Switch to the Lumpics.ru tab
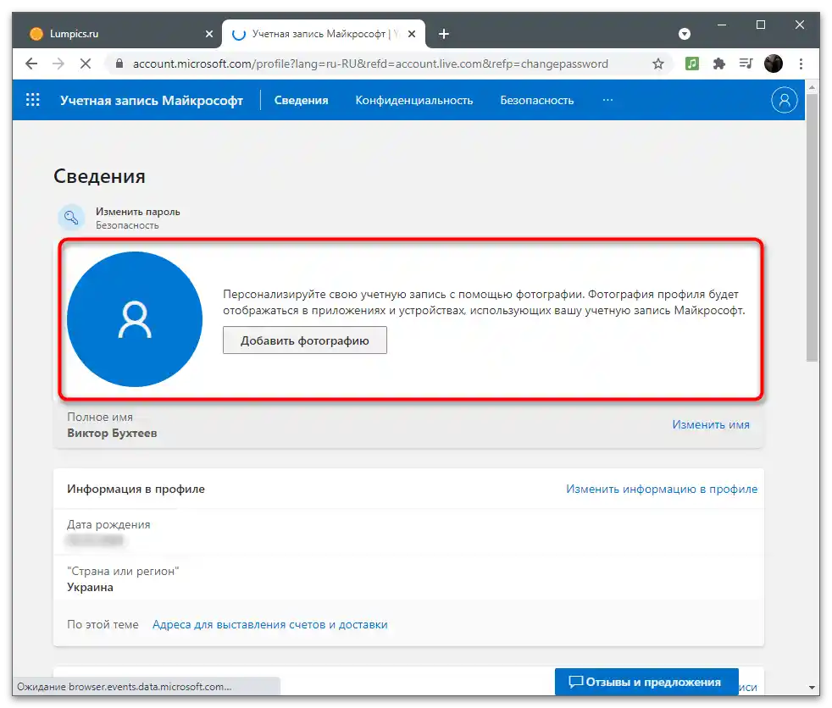The image size is (832, 708). [x=119, y=34]
